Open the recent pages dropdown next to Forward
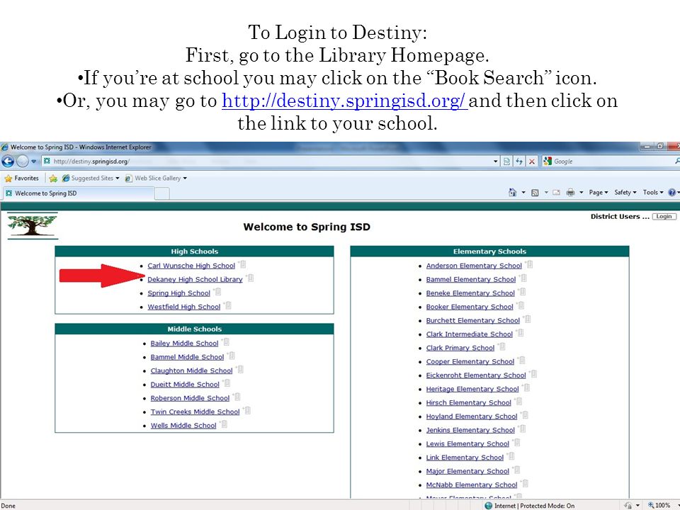The height and width of the screenshot is (510, 680). (34, 161)
